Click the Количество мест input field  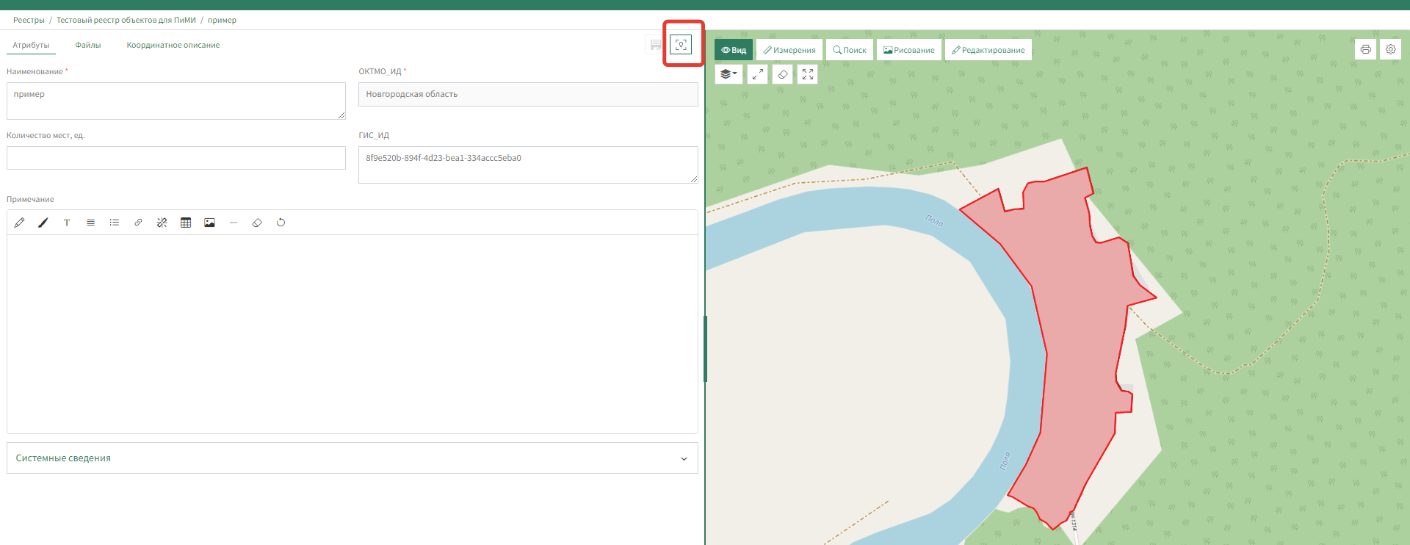click(x=176, y=158)
